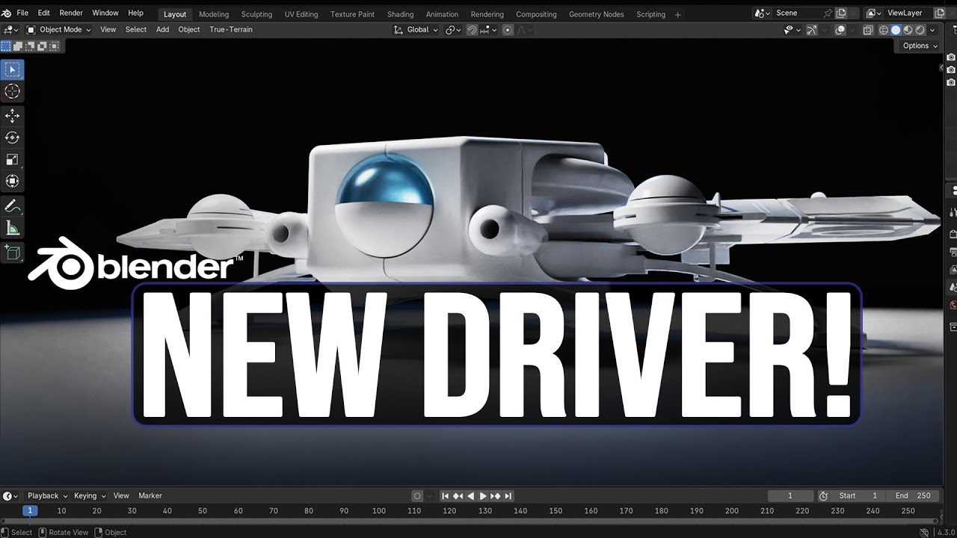
Task: Set selection mode to new selection
Action: (x=6, y=46)
